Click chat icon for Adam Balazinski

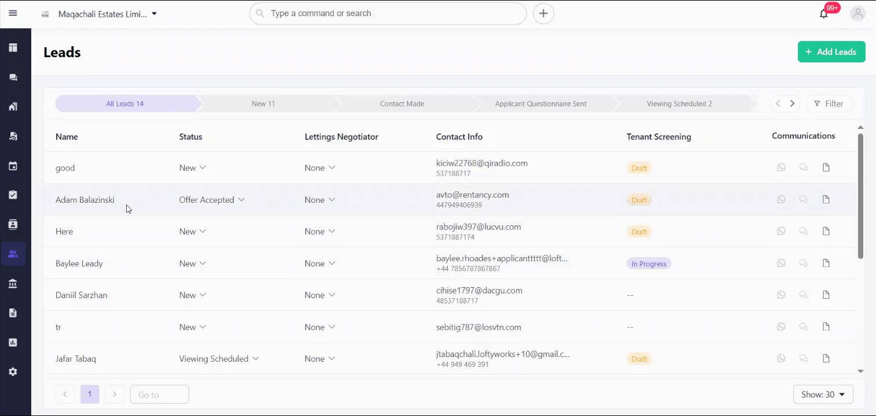(803, 199)
